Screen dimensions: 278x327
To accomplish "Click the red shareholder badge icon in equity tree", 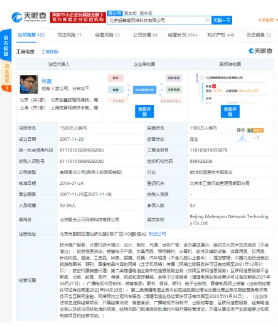I will click(214, 86).
